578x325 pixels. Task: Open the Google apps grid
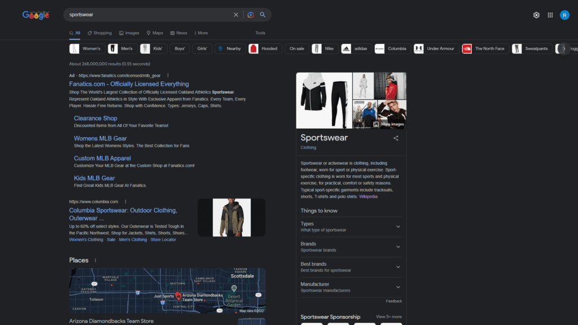(550, 15)
